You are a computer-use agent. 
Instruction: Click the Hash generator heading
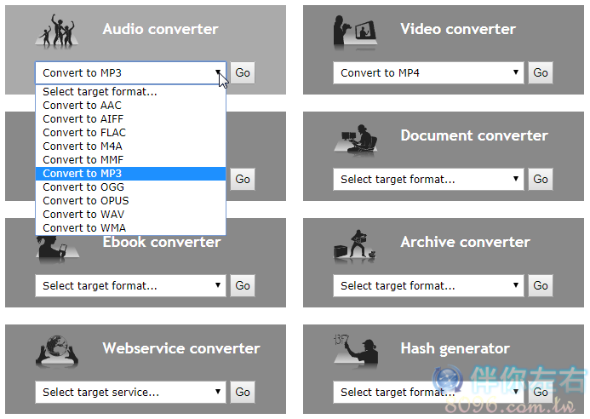455,349
